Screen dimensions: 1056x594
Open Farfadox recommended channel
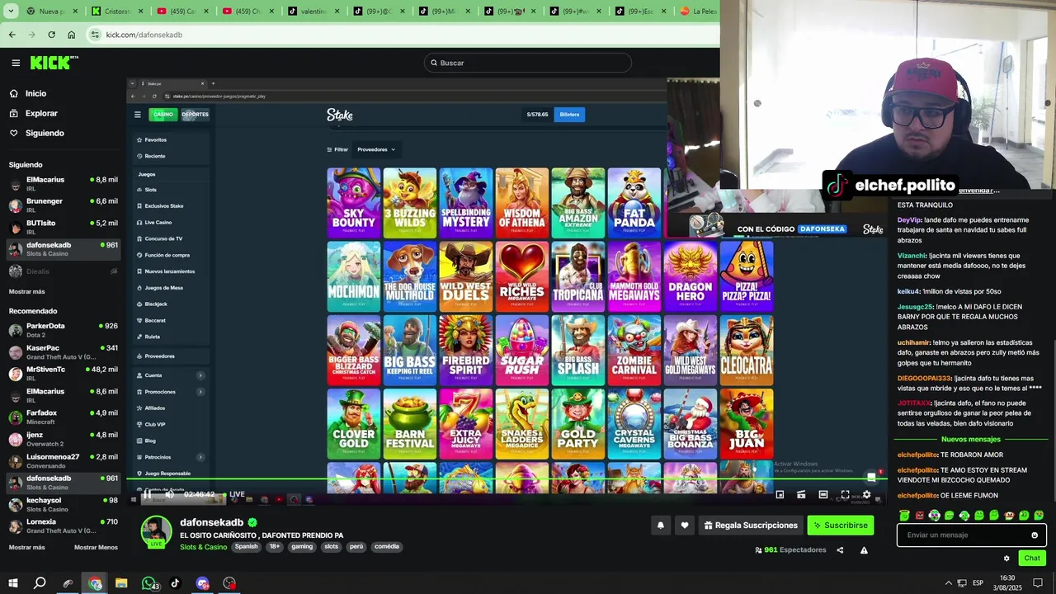pyautogui.click(x=63, y=417)
